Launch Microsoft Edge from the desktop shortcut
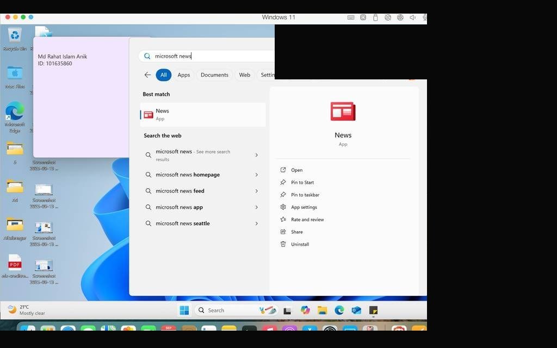The height and width of the screenshot is (348, 557). pyautogui.click(x=15, y=117)
